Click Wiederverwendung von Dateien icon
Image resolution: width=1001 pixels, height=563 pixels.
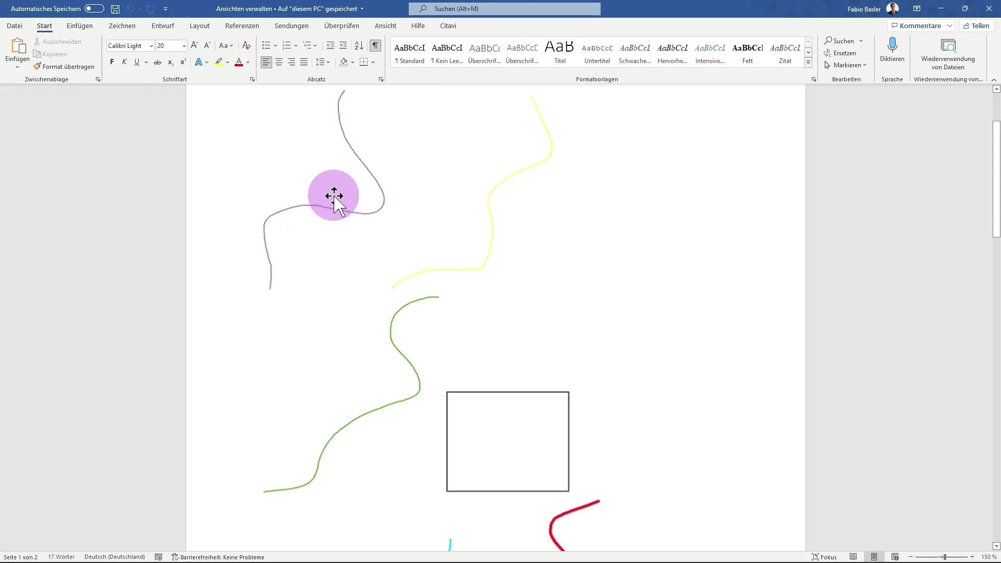[x=948, y=46]
